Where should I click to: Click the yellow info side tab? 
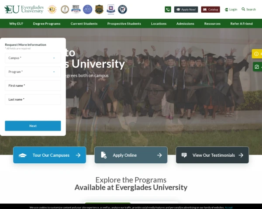point(257,54)
